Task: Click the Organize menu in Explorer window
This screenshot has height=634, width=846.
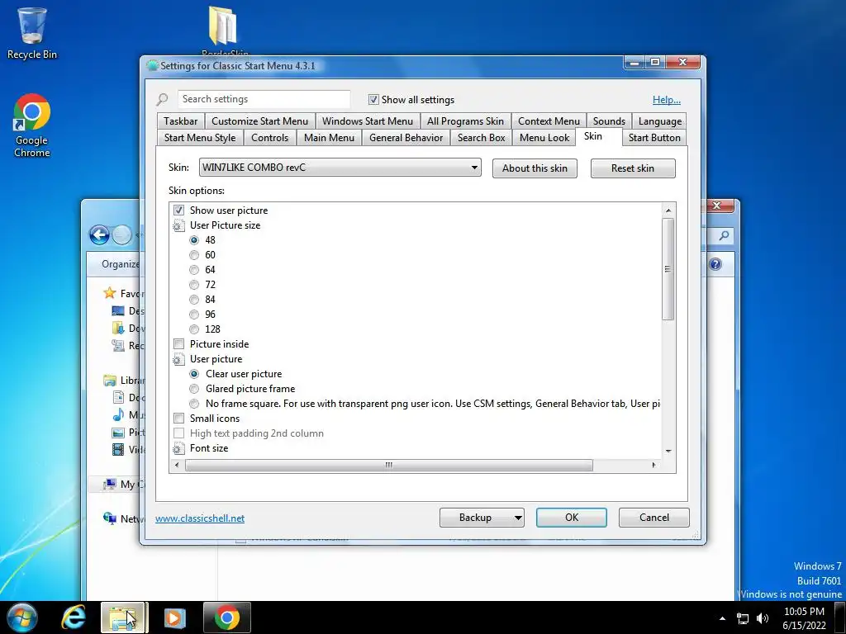Action: [121, 264]
